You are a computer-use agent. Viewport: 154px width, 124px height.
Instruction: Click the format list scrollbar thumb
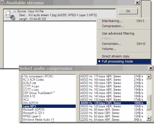[x=149, y=102]
